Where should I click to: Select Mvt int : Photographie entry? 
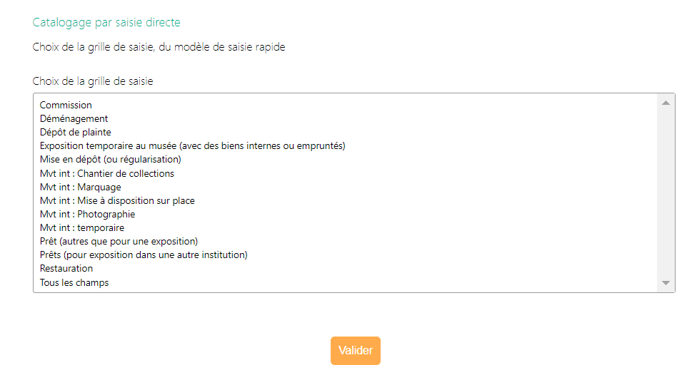tap(87, 214)
